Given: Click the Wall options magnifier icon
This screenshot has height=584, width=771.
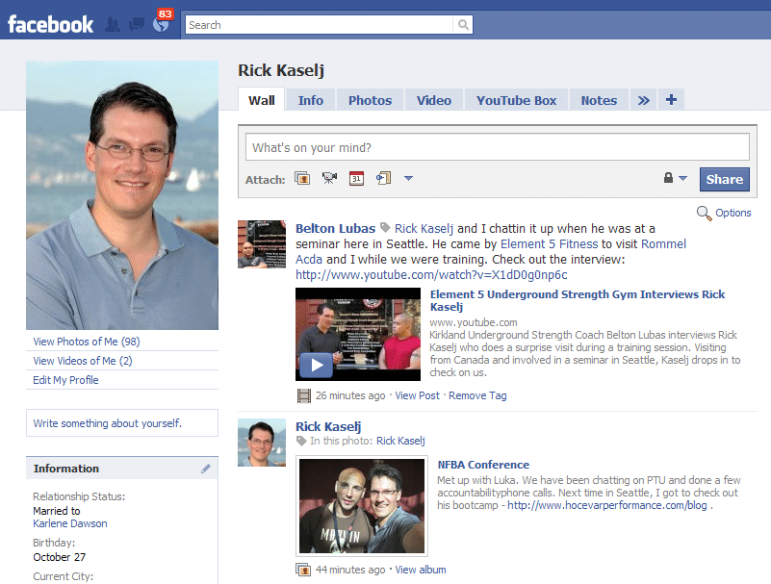Looking at the screenshot, I should [x=705, y=214].
